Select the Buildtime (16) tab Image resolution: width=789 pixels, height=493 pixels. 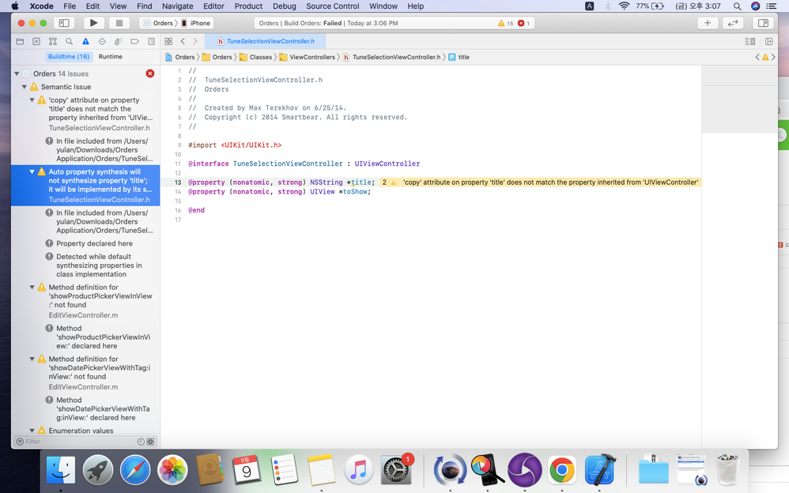(68, 57)
